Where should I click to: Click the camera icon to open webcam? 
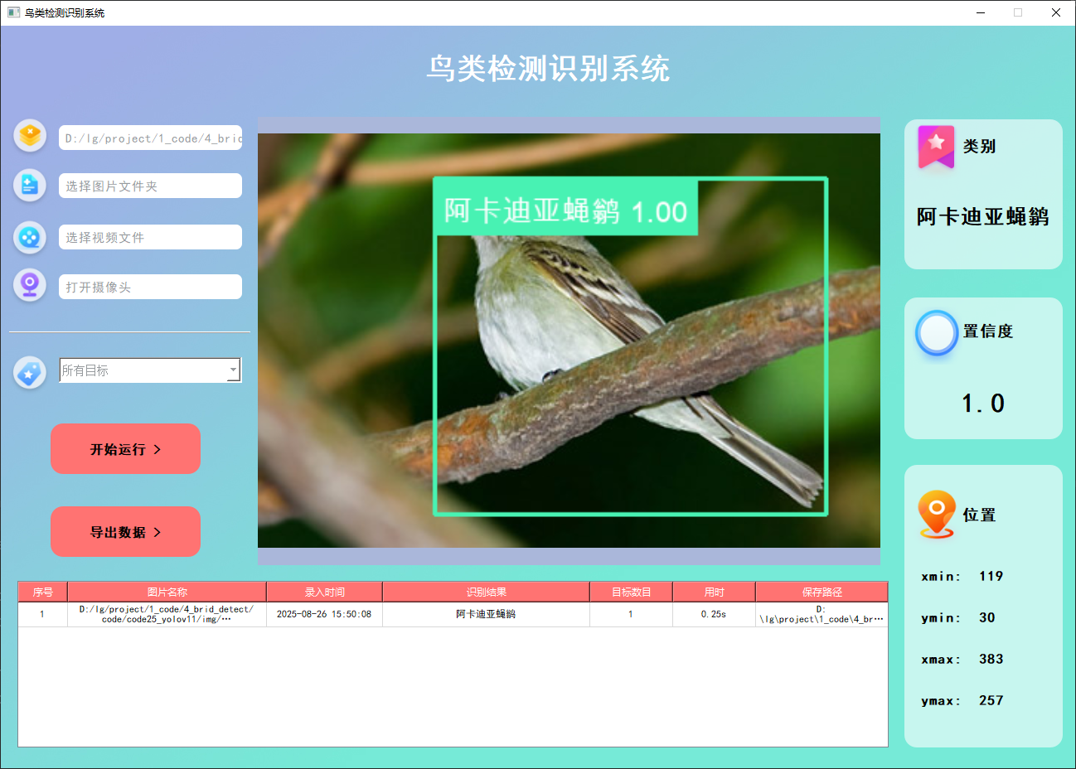30,285
